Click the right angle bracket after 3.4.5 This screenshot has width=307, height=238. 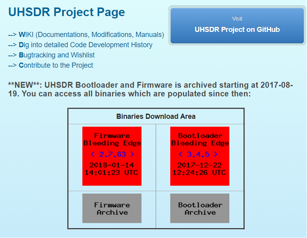pyautogui.click(x=216, y=154)
